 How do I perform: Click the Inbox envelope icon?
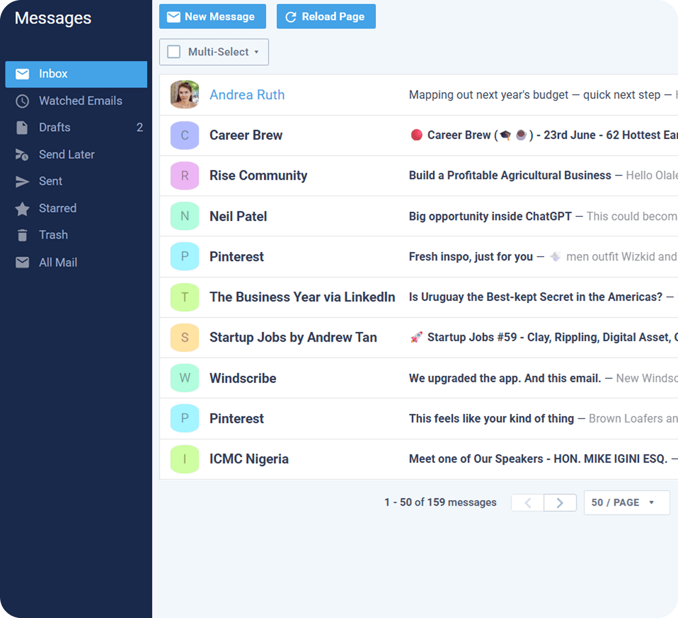pyautogui.click(x=22, y=74)
